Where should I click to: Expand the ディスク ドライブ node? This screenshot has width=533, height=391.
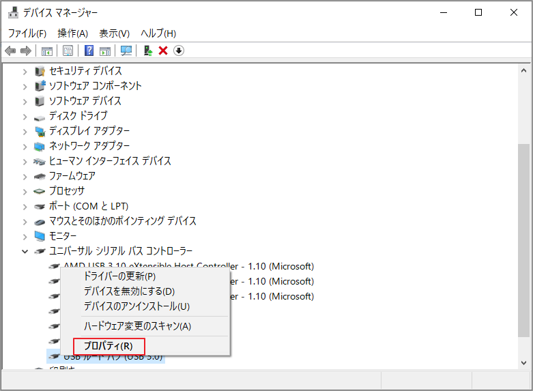point(25,116)
